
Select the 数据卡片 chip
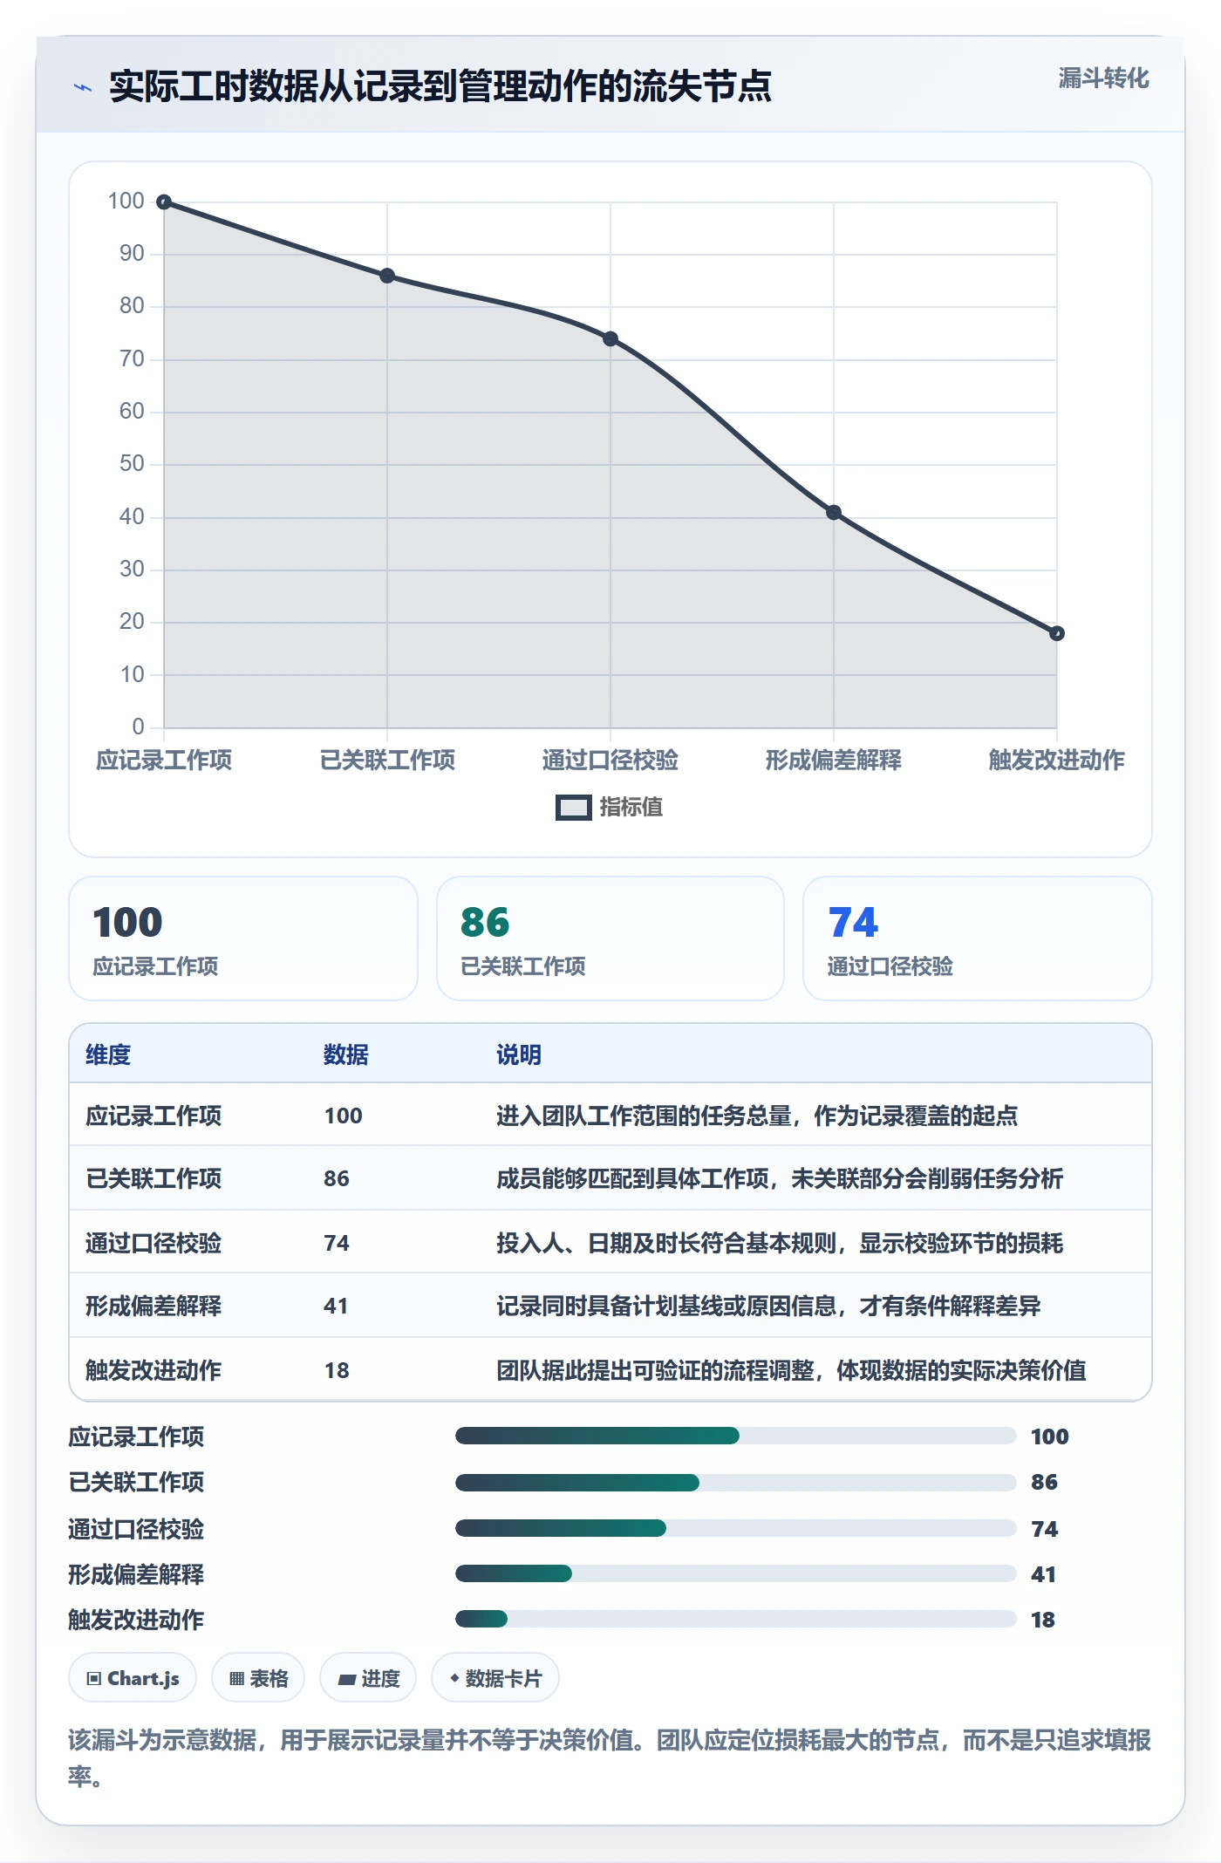coord(495,1678)
